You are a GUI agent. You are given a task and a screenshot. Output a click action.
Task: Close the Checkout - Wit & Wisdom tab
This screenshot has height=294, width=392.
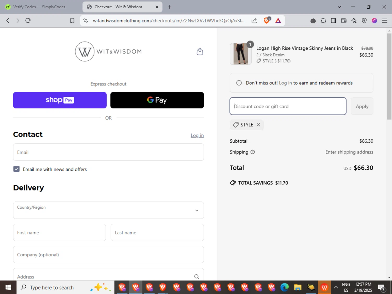point(157,7)
